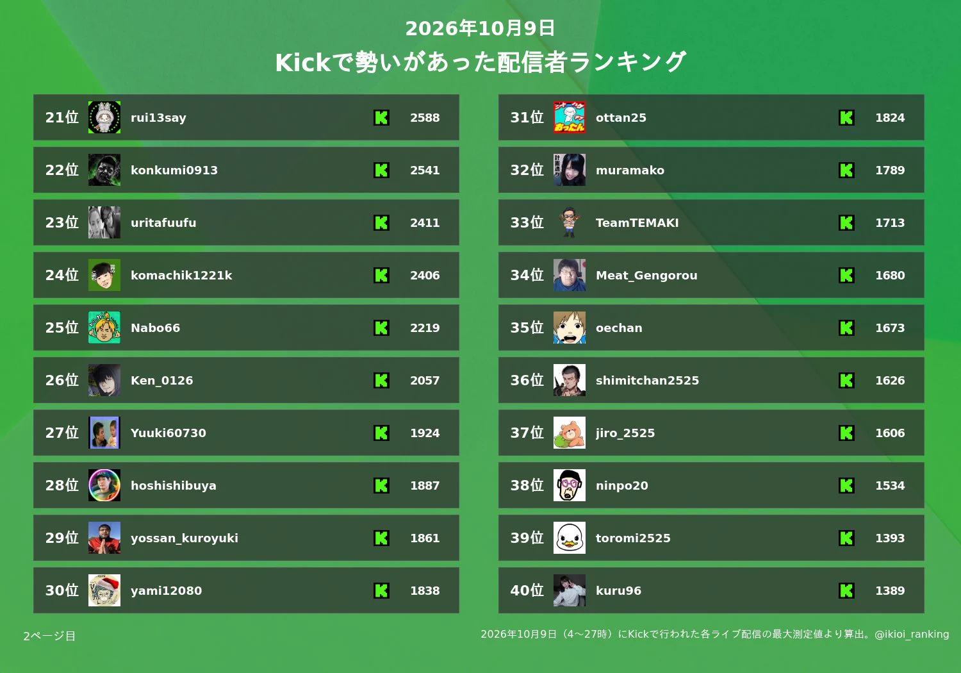Click uritafuufu's viewer count 2411
The width and height of the screenshot is (961, 673).
coord(425,222)
